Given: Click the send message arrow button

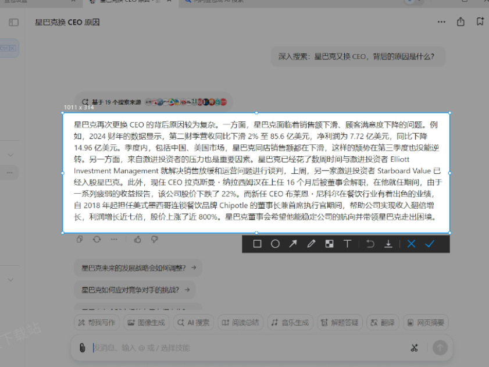Looking at the screenshot, I should point(440,347).
